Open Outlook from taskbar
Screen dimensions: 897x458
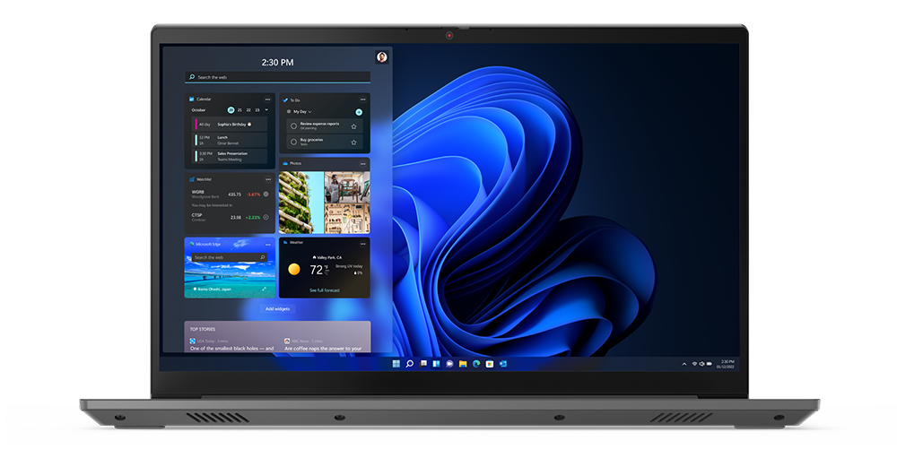[503, 364]
